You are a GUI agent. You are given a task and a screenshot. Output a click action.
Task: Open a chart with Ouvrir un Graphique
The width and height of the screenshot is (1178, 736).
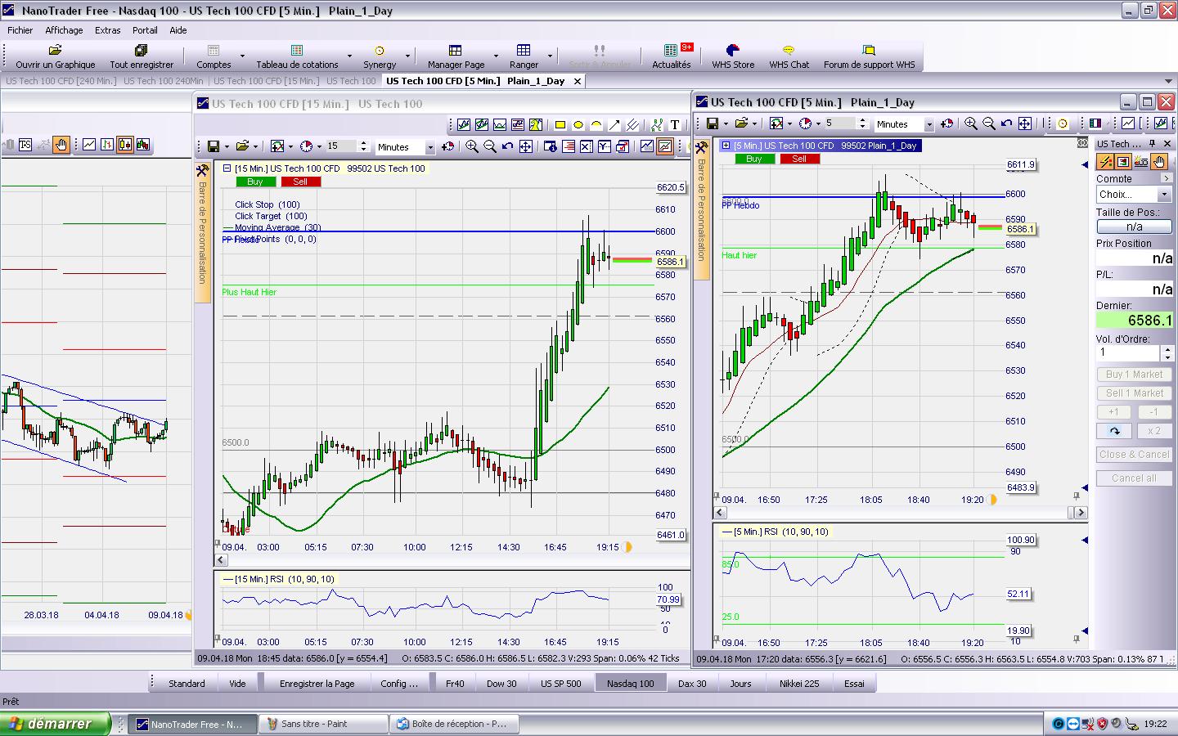pos(55,56)
